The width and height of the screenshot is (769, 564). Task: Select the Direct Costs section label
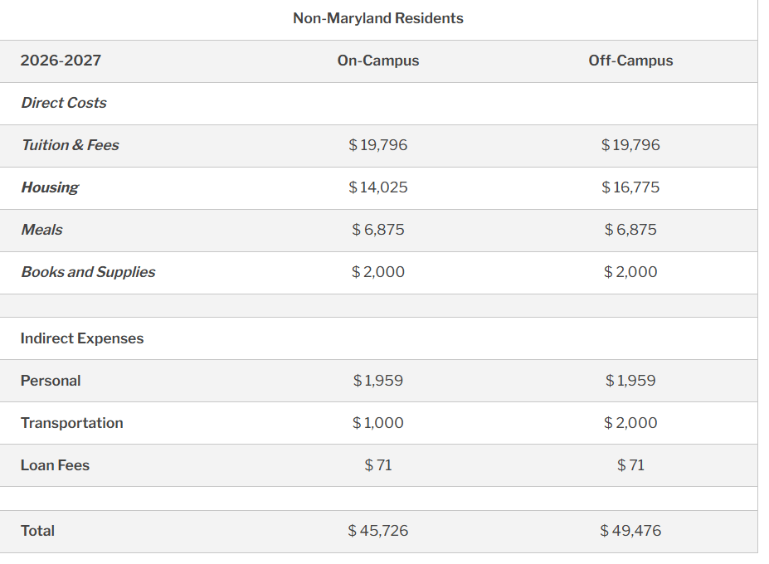[64, 103]
